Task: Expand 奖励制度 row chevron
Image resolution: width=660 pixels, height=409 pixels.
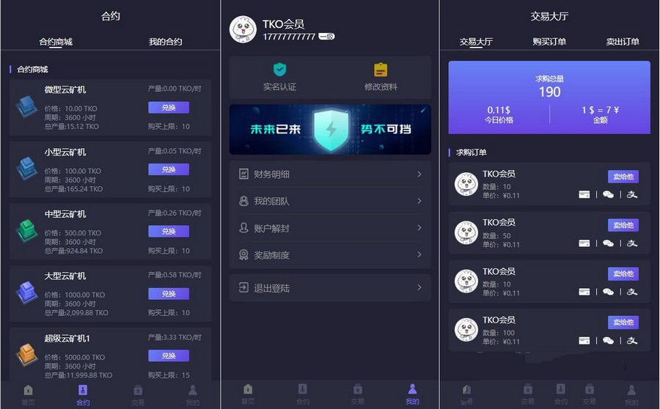Action: [x=419, y=254]
